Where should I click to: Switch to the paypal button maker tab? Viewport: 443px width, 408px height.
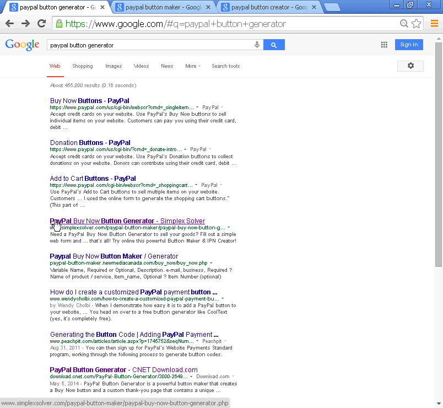click(x=163, y=7)
